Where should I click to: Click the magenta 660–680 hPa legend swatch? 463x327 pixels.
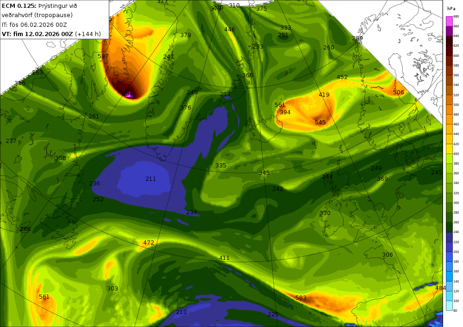[x=449, y=21]
